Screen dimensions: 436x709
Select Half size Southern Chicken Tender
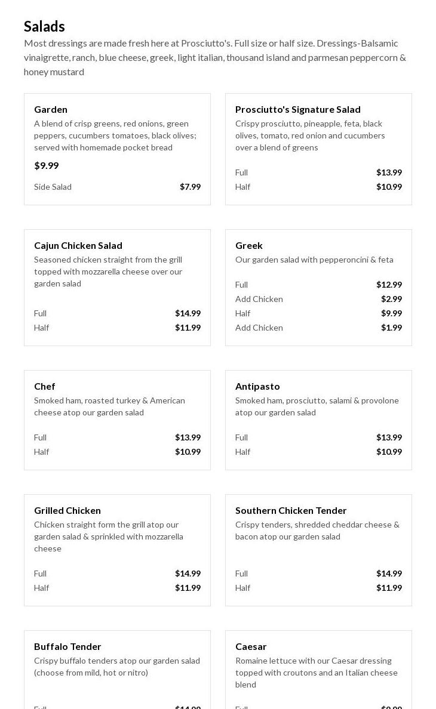318,588
